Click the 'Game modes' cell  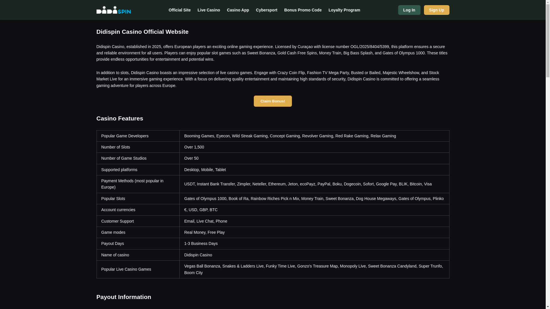[x=138, y=232]
